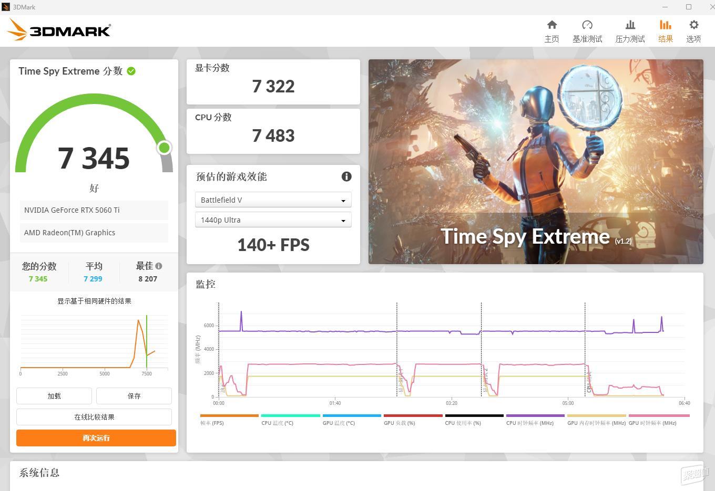
Task: Click the CPU 分数 7 483 card
Action: point(273,131)
